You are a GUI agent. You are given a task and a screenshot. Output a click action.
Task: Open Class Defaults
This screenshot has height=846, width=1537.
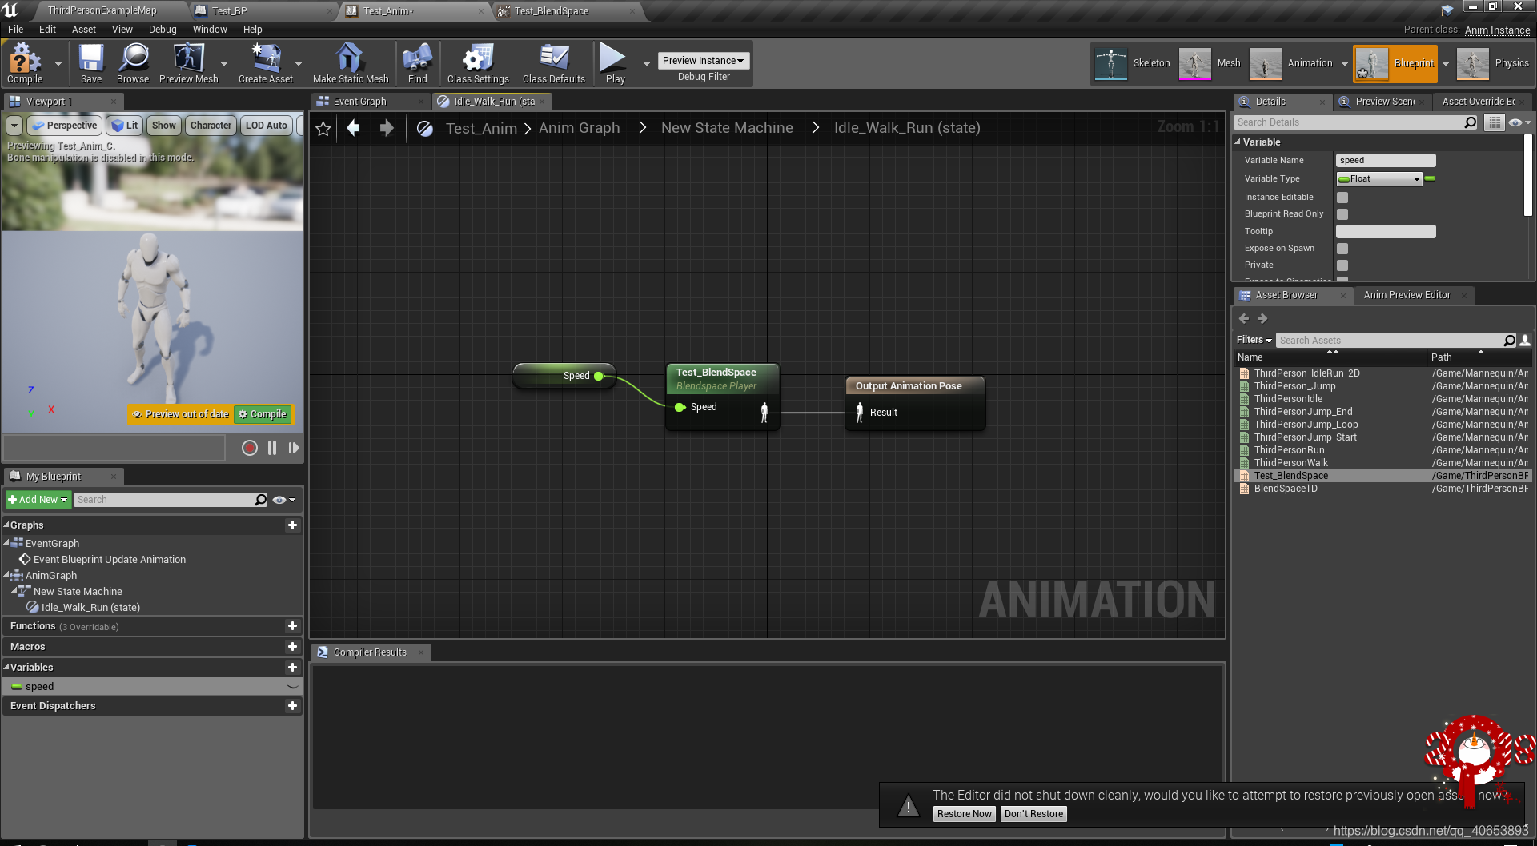click(553, 62)
